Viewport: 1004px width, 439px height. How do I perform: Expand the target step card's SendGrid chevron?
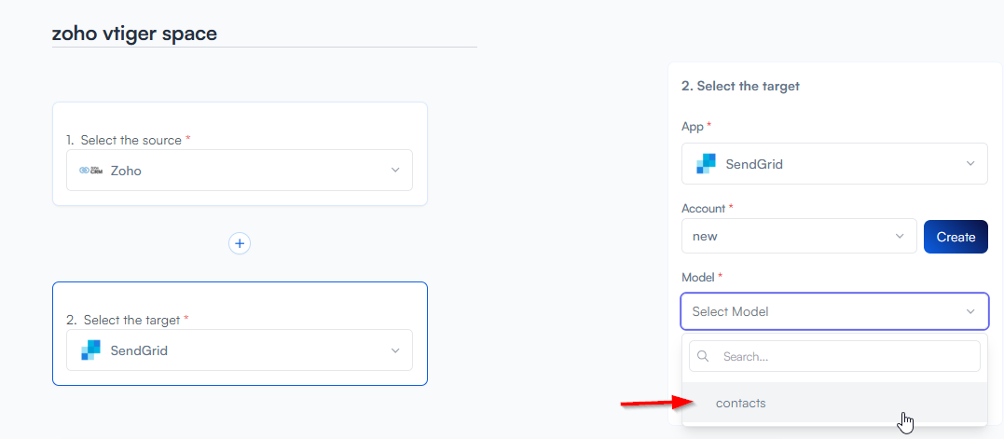tap(395, 350)
